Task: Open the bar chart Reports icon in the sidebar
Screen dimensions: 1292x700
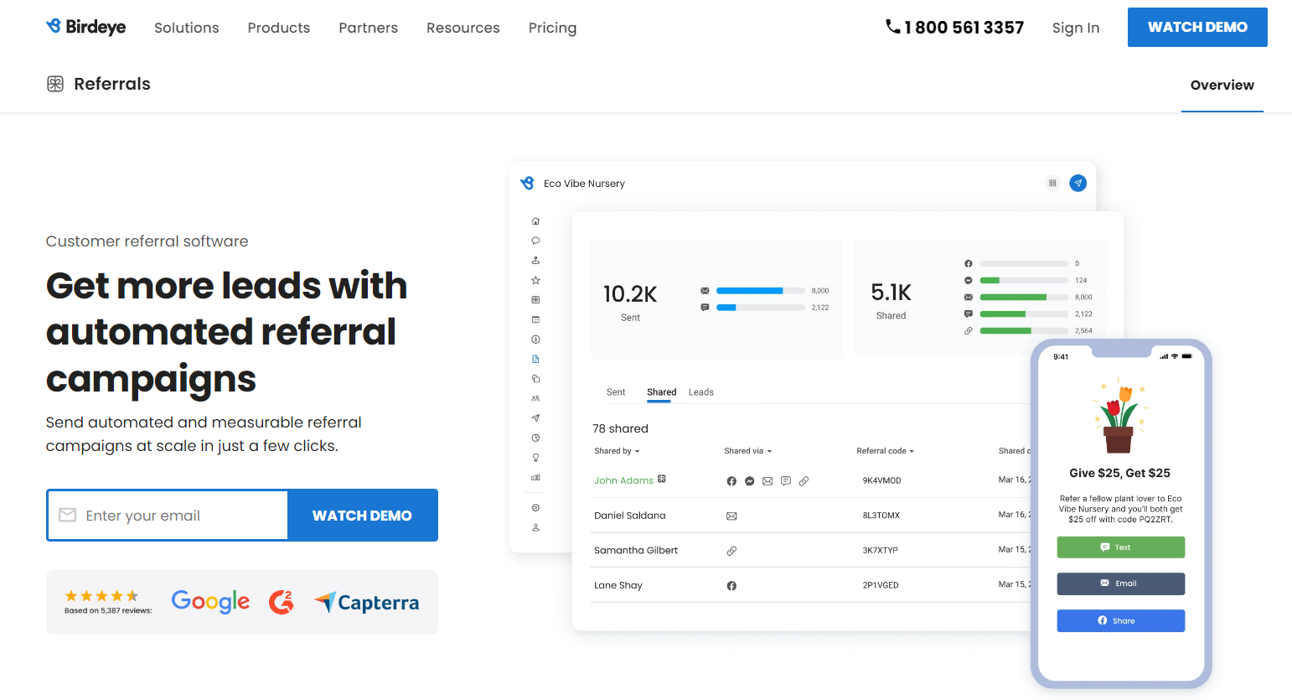Action: [535, 477]
